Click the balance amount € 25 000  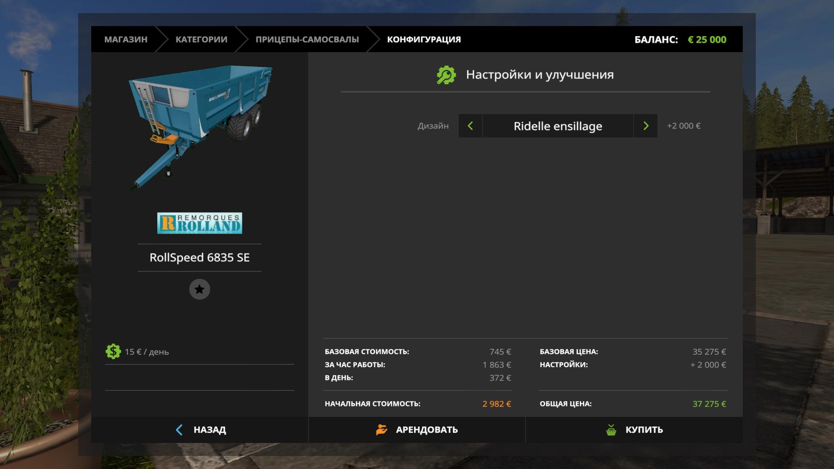[x=707, y=40]
